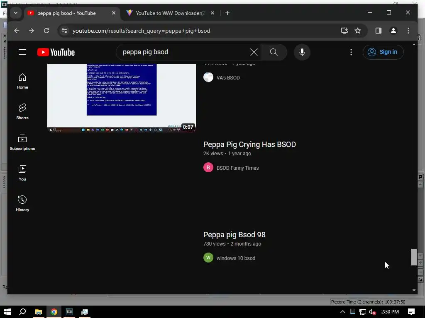Image resolution: width=425 pixels, height=318 pixels.
Task: Switch to YouTube to WAV Downloader tab
Action: [170, 13]
